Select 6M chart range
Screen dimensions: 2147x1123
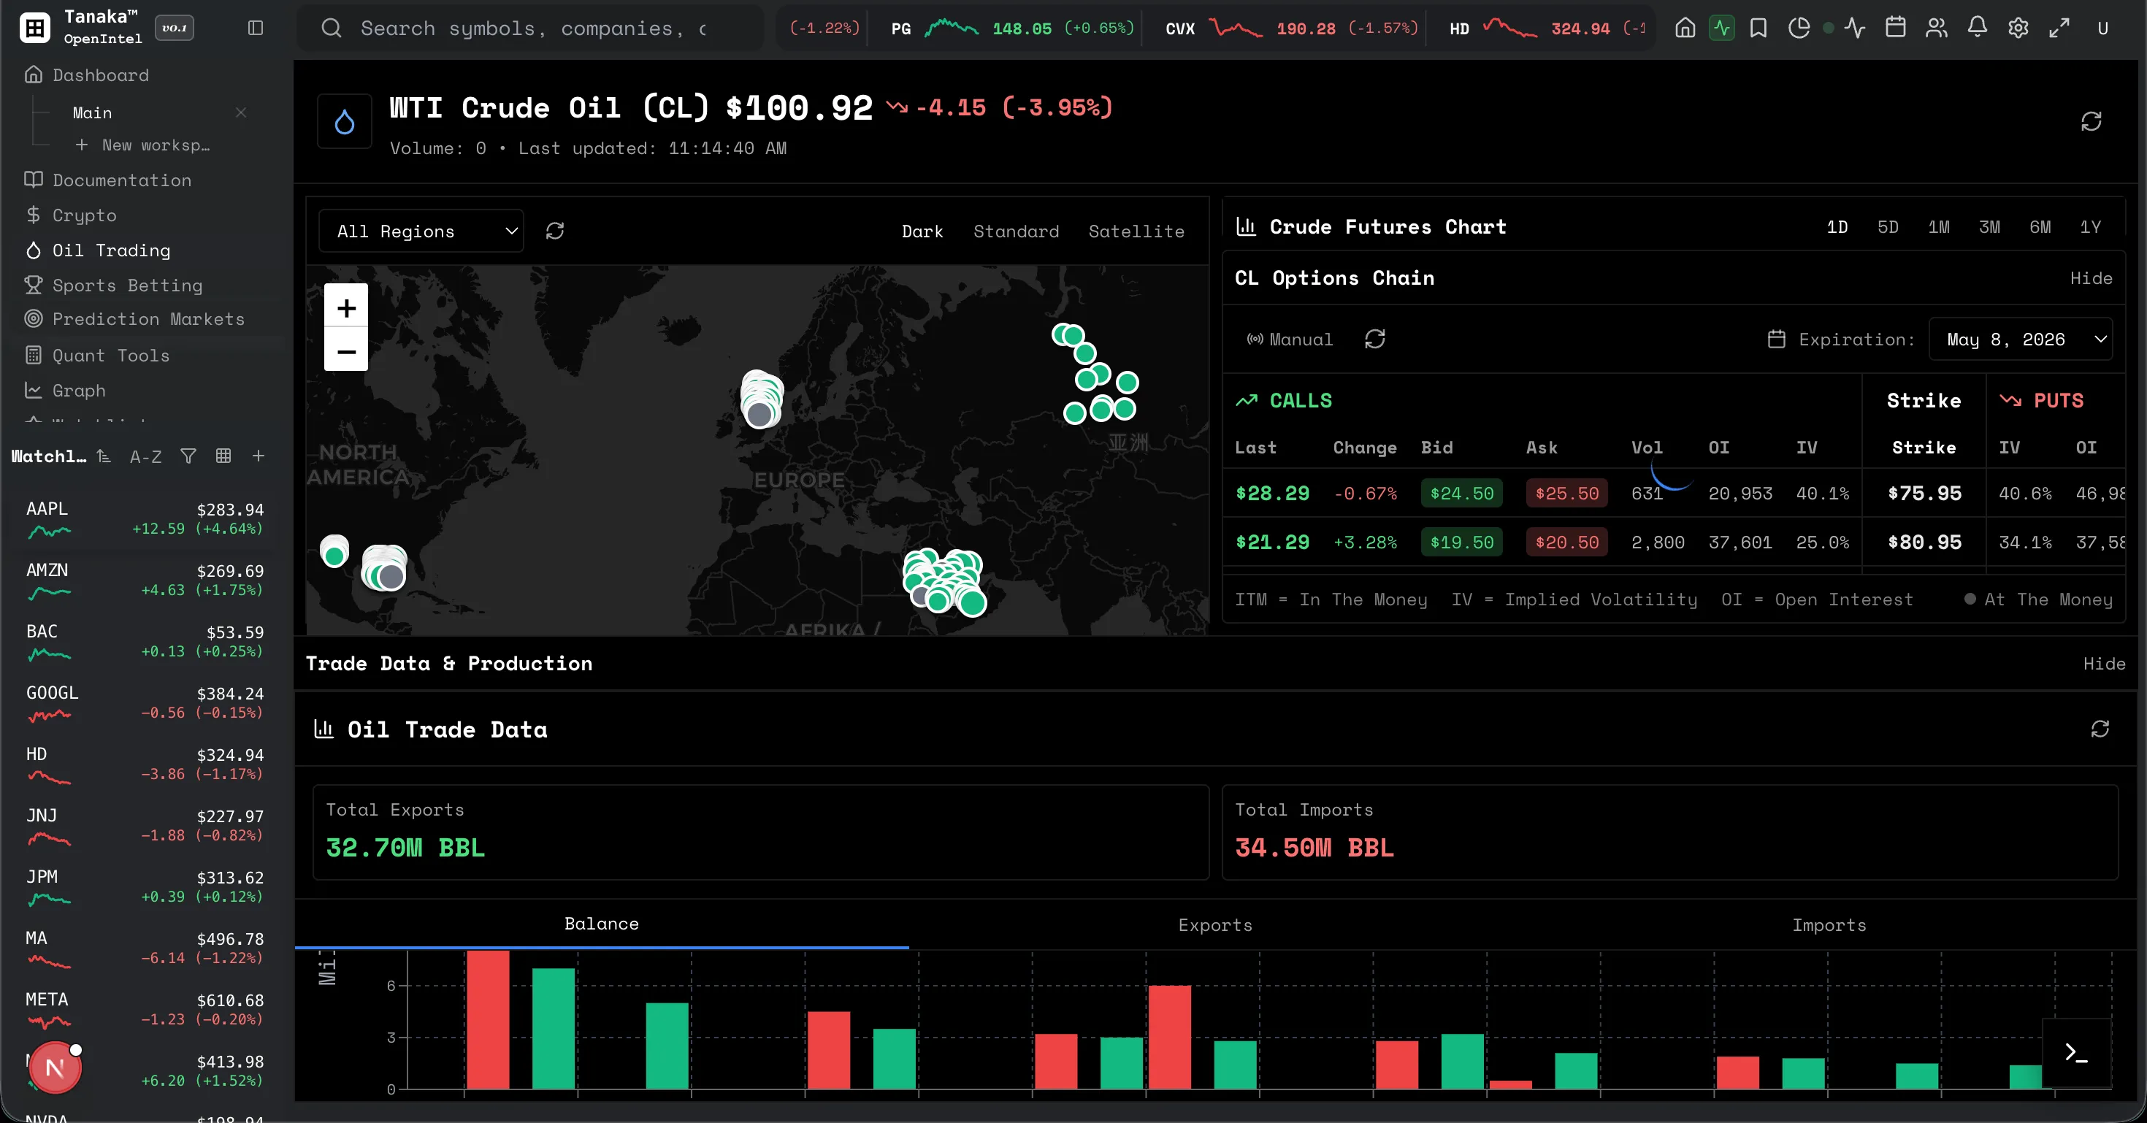[x=2040, y=227]
